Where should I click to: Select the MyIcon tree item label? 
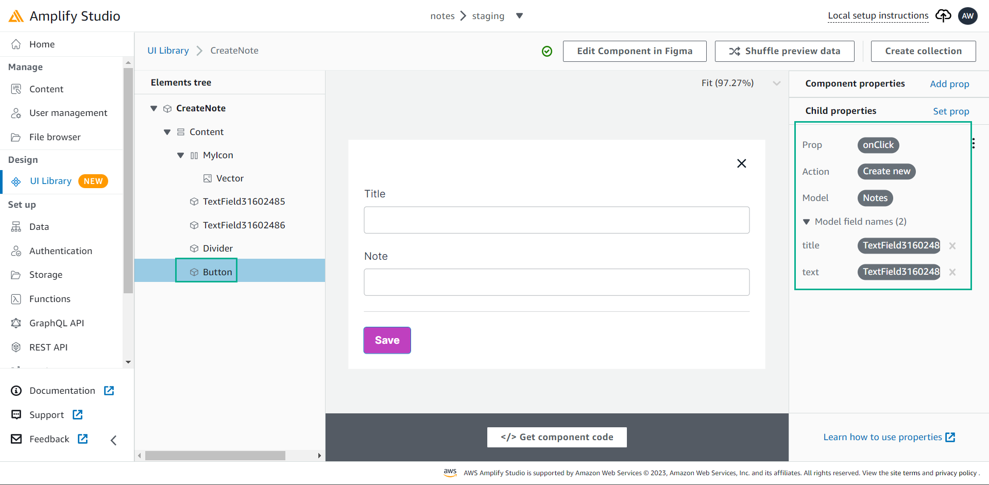pyautogui.click(x=218, y=155)
